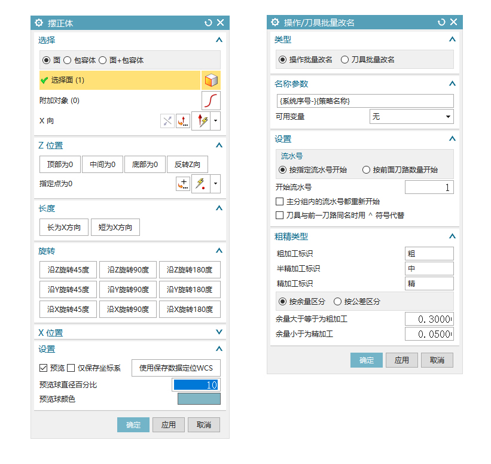
Task: Select the 包容体 radio button
Action: [x=68, y=60]
